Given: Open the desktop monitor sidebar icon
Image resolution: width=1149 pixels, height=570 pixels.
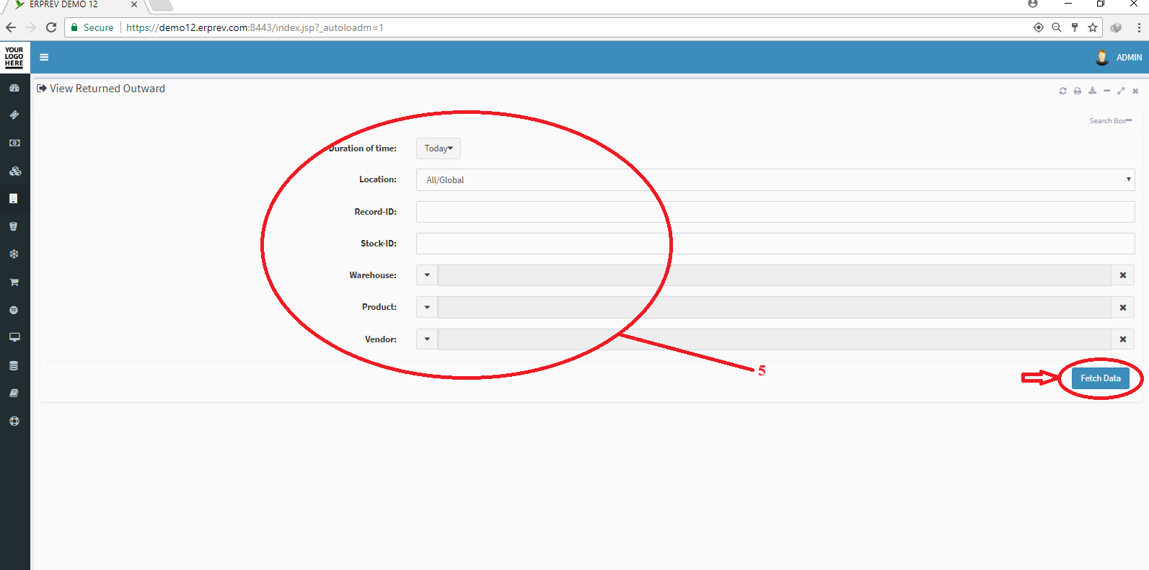Looking at the screenshot, I should [x=14, y=337].
